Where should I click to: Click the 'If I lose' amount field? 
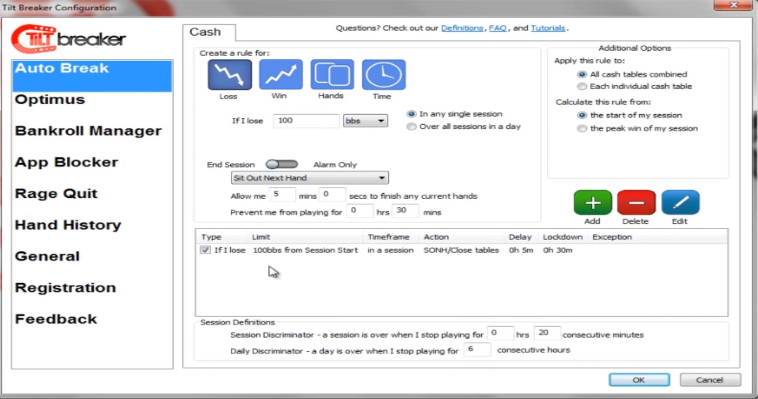point(306,121)
